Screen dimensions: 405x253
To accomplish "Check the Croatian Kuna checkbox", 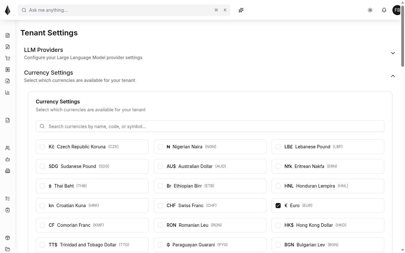I will coord(42,206).
